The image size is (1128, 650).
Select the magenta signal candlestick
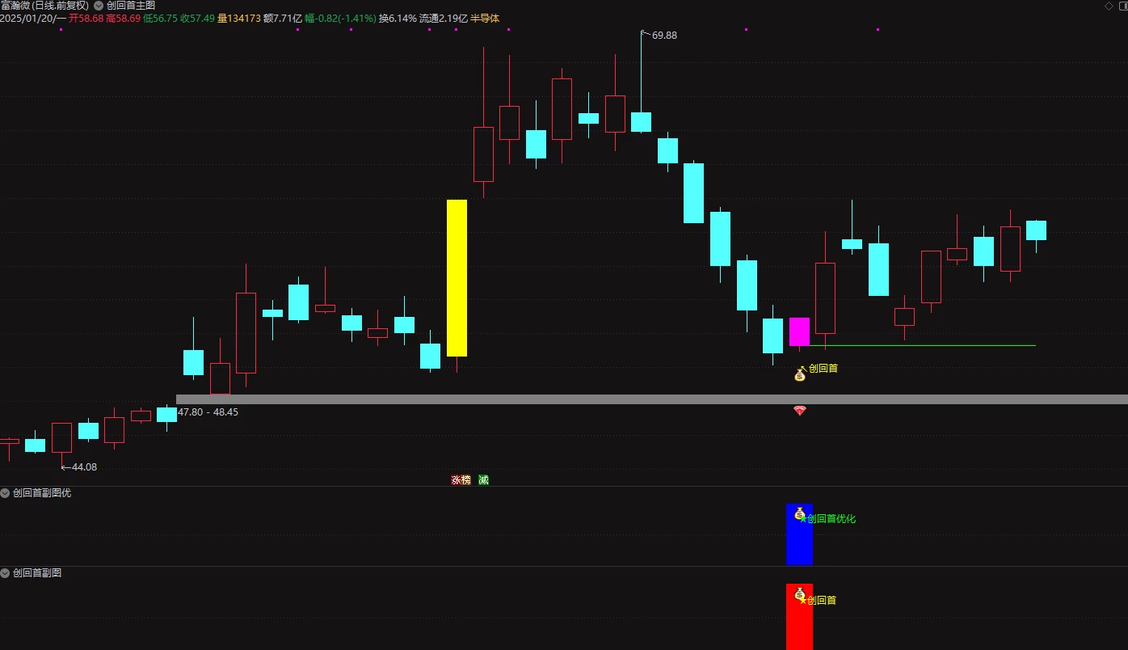pos(799,331)
